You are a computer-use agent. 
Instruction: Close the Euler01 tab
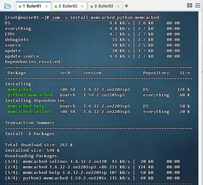46,6
